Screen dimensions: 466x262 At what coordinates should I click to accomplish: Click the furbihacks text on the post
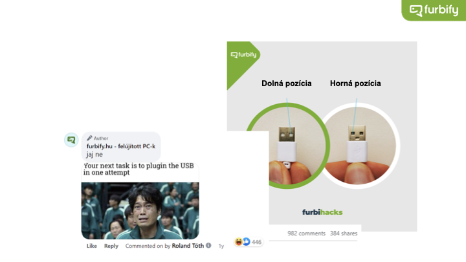coord(322,212)
